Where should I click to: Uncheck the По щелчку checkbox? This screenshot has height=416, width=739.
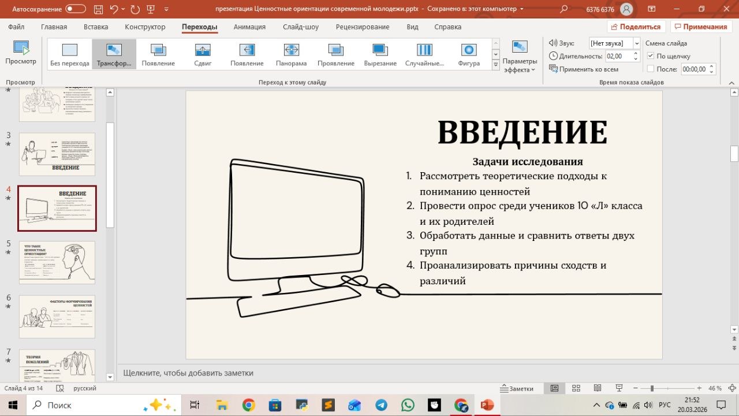point(651,56)
